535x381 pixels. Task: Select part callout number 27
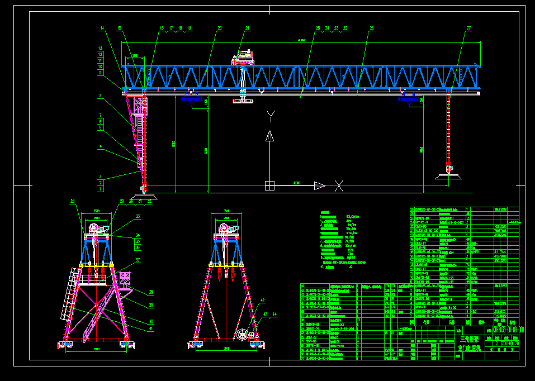pyautogui.click(x=468, y=28)
